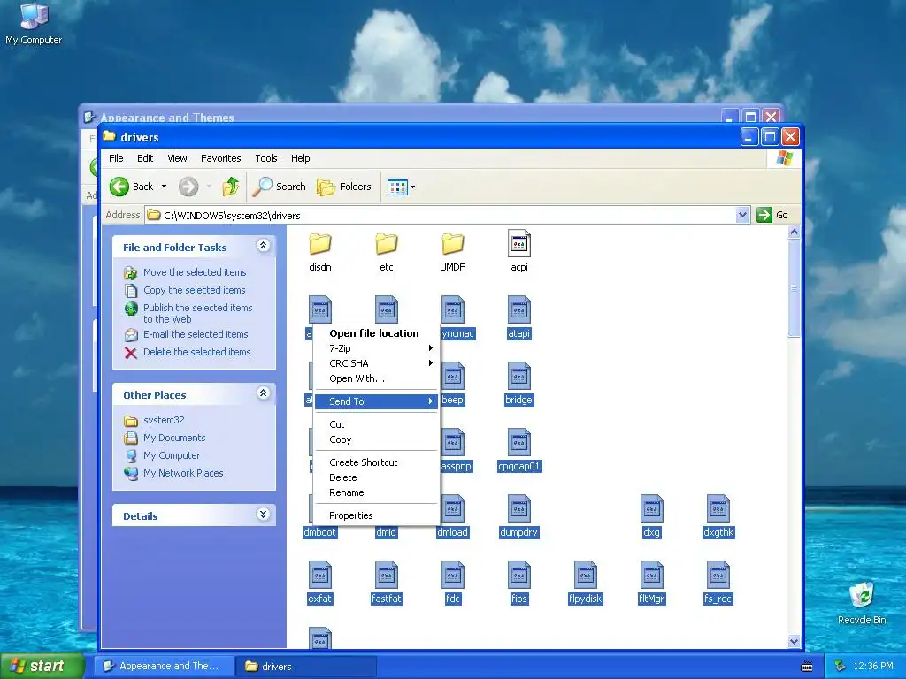
Task: Collapse the Other Places panel
Action: (263, 393)
